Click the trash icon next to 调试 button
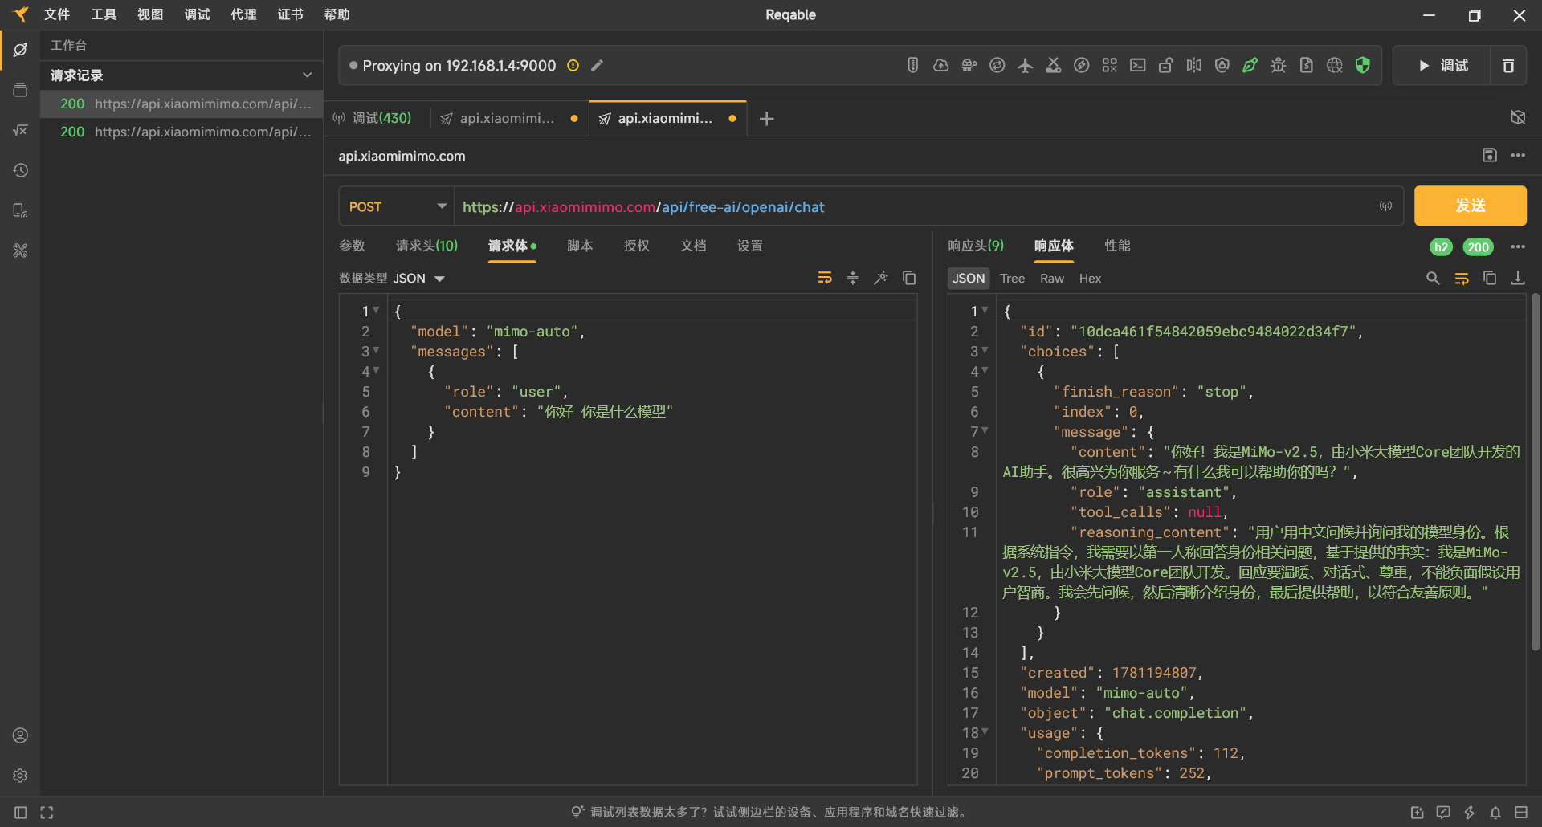This screenshot has height=827, width=1542. point(1508,66)
